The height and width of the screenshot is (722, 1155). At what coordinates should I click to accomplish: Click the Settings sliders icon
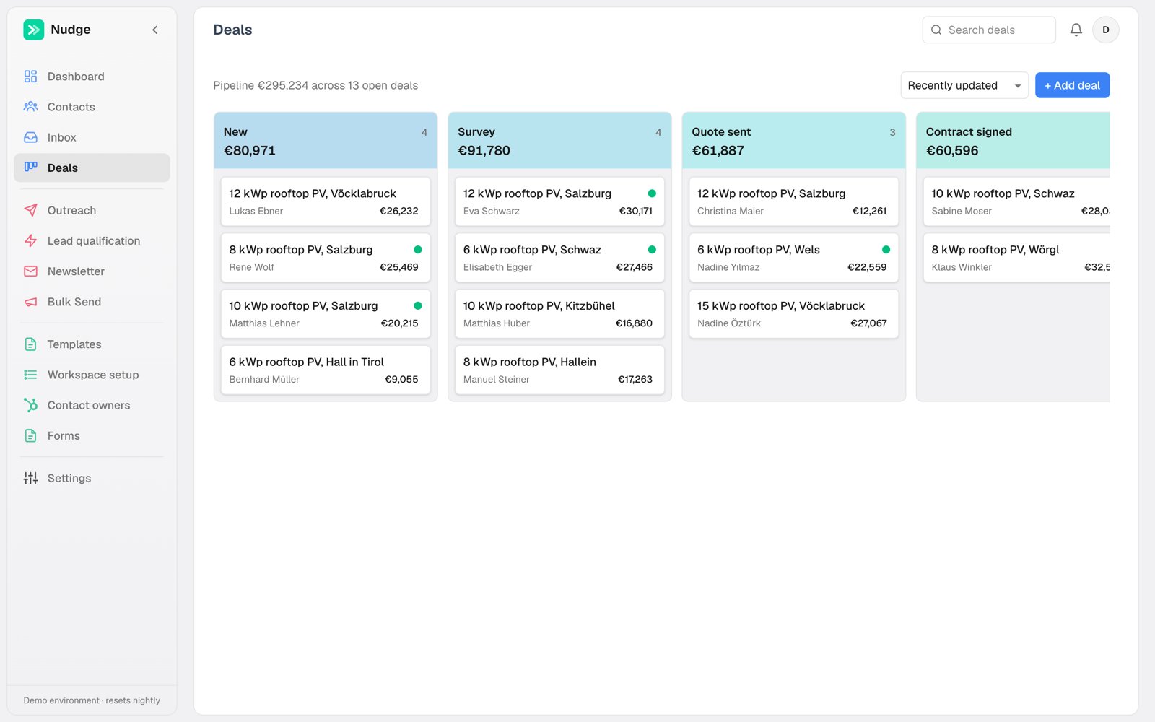pyautogui.click(x=30, y=478)
